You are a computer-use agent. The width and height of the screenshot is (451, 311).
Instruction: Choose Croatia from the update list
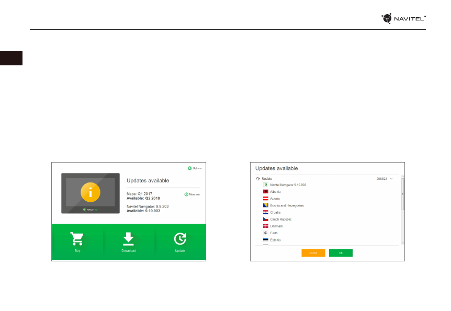point(275,212)
